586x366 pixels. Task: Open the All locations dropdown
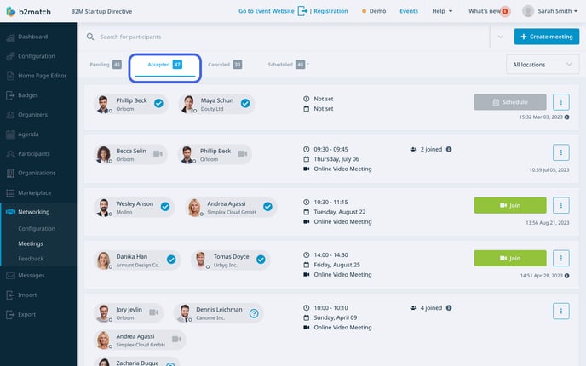point(543,65)
